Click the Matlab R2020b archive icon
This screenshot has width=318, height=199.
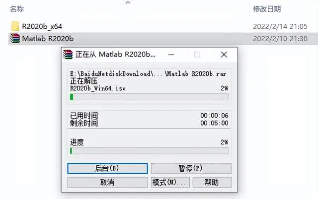(x=15, y=38)
